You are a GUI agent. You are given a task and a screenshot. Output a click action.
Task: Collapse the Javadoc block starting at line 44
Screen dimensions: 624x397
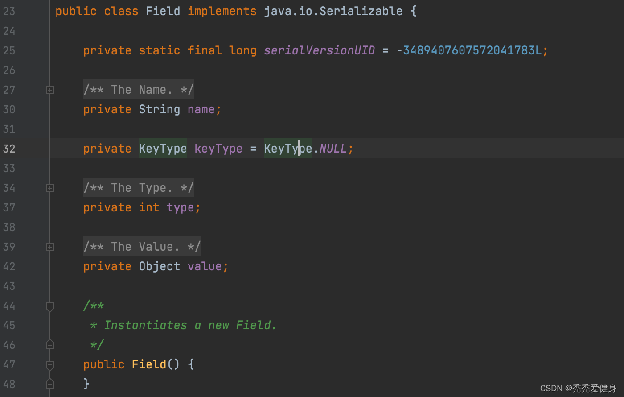click(50, 306)
